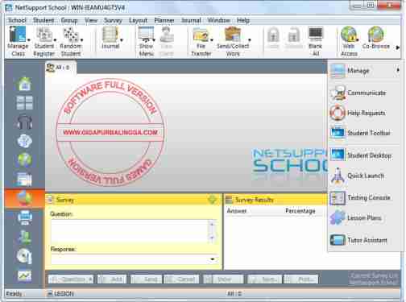The image size is (406, 302).
Task: Click the Add button in survey bar
Action: click(x=112, y=279)
